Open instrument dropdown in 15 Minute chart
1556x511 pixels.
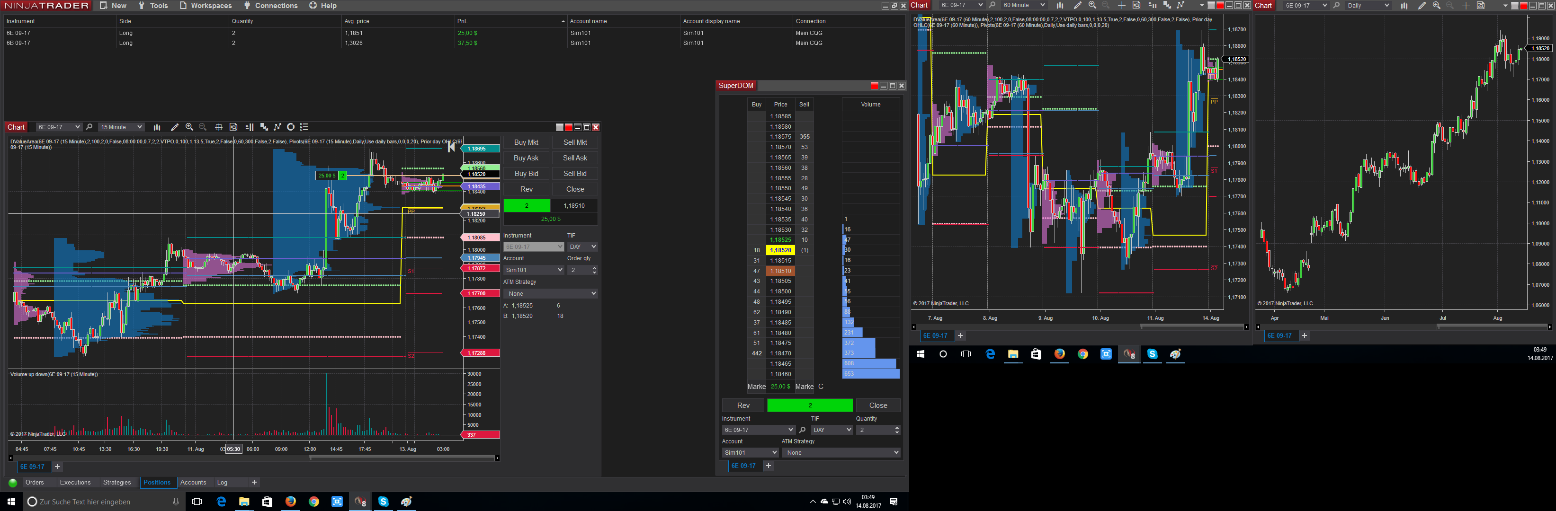coord(59,127)
